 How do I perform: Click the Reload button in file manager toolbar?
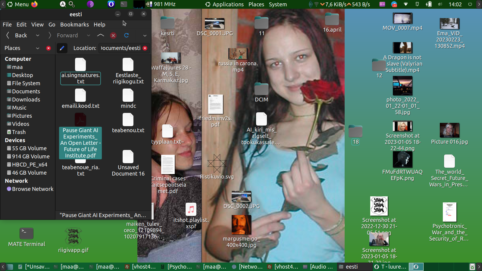click(127, 36)
